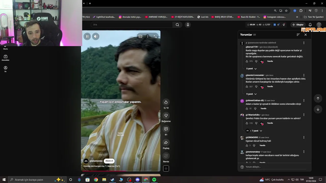This screenshot has height=183, width=326.
Task: Open the Lost Ark bookmark
Action: [203, 17]
